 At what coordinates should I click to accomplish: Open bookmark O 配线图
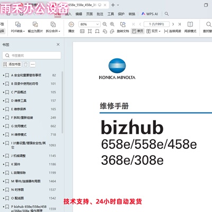click(x=17, y=198)
